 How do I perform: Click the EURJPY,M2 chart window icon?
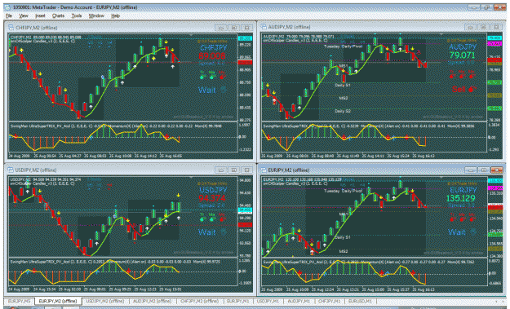tap(264, 170)
